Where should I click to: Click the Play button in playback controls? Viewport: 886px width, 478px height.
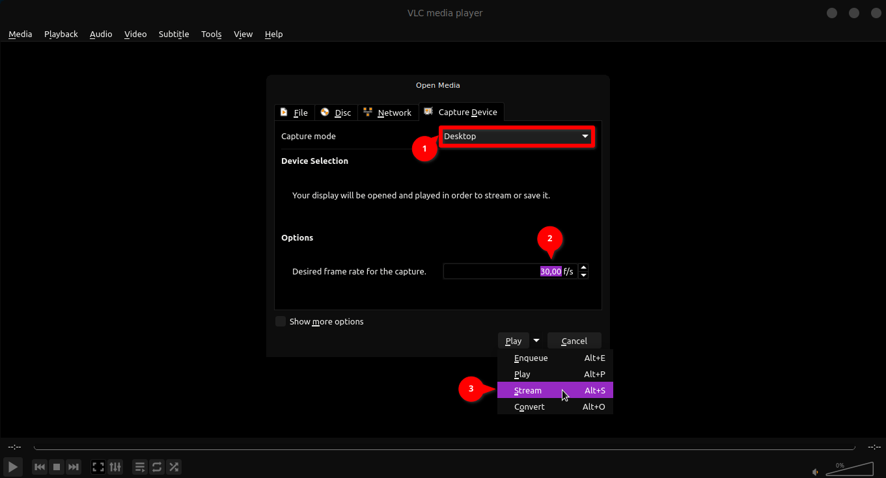coord(12,466)
